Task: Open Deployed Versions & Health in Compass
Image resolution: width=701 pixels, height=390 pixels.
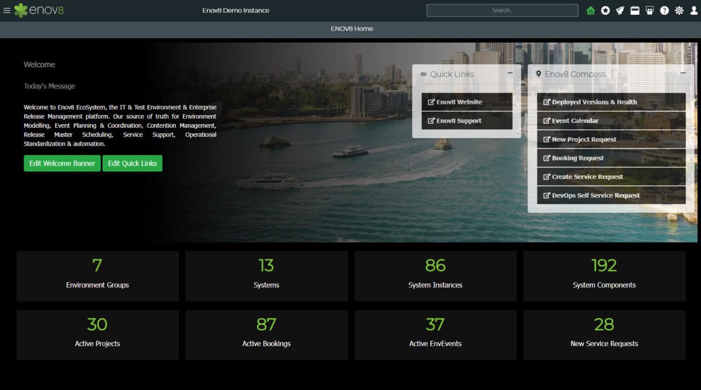Action: 611,102
